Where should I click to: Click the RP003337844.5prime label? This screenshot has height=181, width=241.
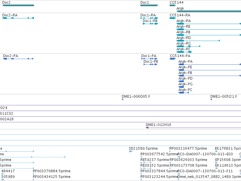coord(159,171)
